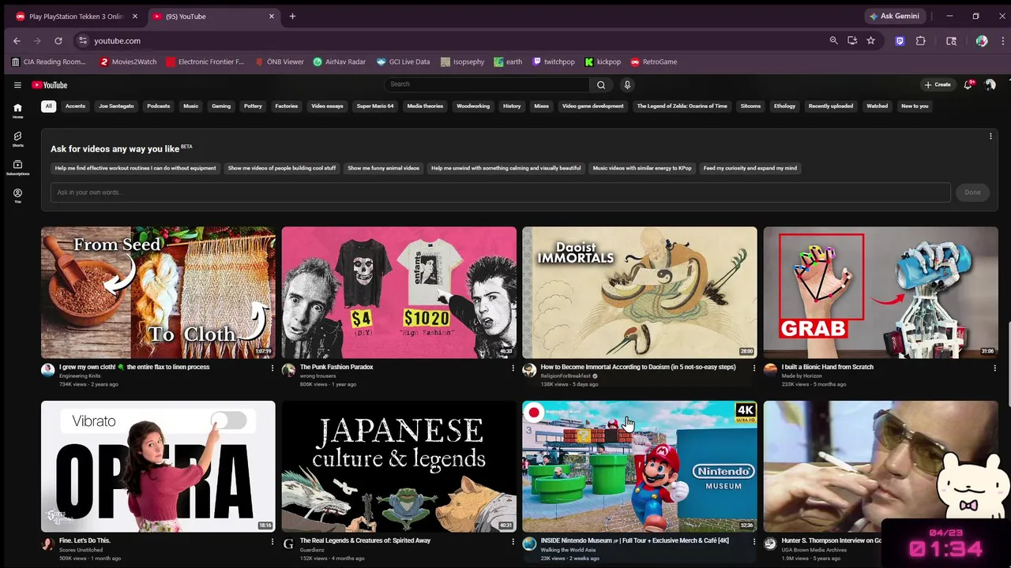Click the Done button
This screenshot has width=1011, height=568.
tap(972, 192)
